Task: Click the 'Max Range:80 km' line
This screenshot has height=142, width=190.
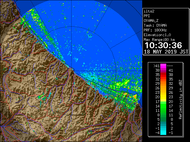Action: (x=159, y=40)
